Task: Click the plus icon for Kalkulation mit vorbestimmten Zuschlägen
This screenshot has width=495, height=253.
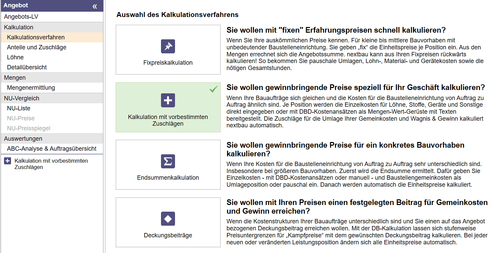Action: click(x=168, y=100)
